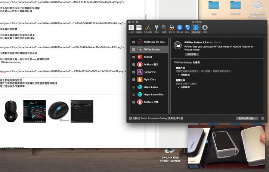This screenshot has height=172, width=269.
Task: Select the AdBlock 引擎 icon
Action: pyautogui.click(x=140, y=102)
